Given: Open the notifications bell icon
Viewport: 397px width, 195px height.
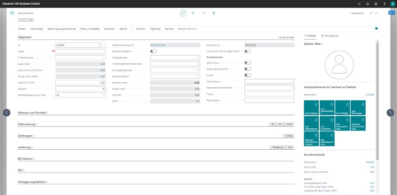Looking at the screenshot, I should (368, 4).
